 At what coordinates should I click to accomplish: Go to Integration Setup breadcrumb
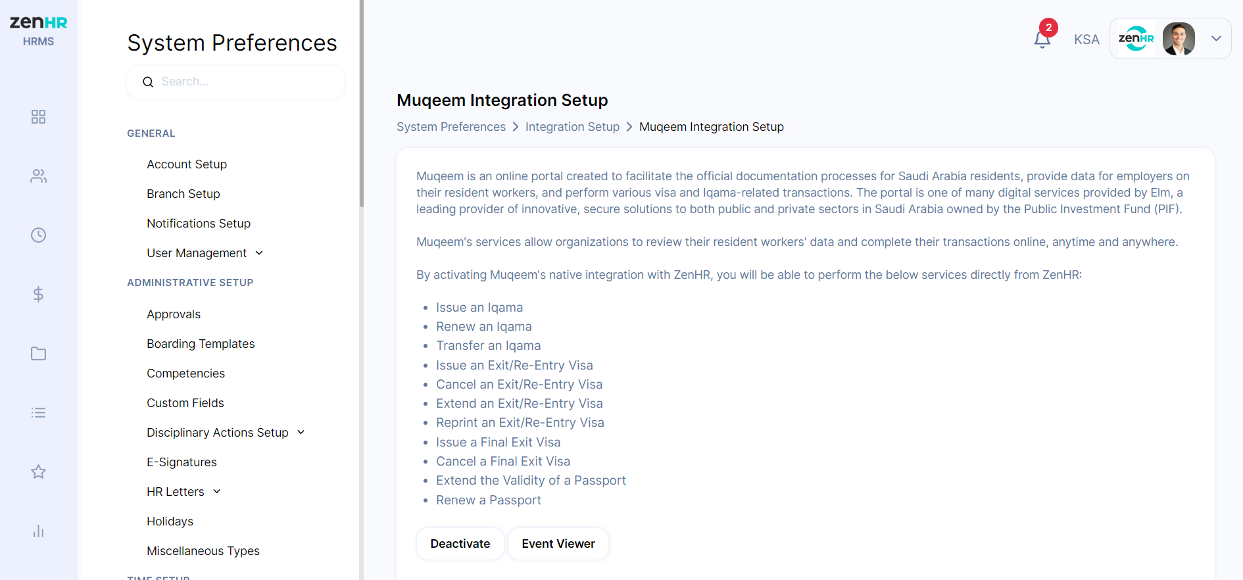tap(572, 127)
